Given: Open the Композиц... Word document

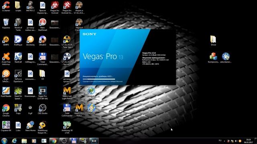Looking at the screenshot, I should pos(31,92).
